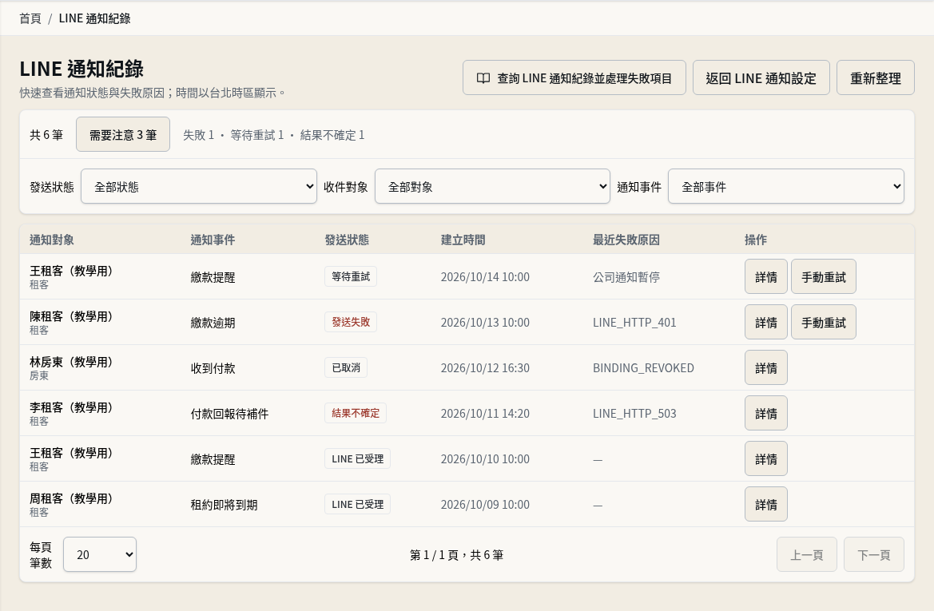The width and height of the screenshot is (934, 611).
Task: View 詳情 for 2026/10/10 繳款提醒 row
Action: coord(765,458)
